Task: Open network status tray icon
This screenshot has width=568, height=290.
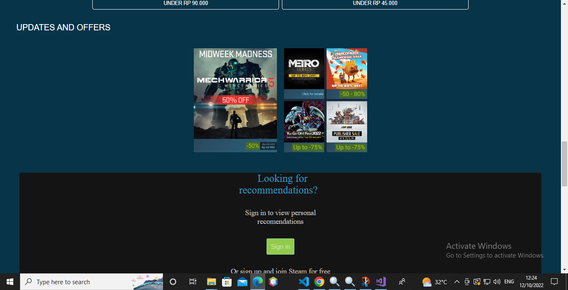Action: [x=487, y=282]
